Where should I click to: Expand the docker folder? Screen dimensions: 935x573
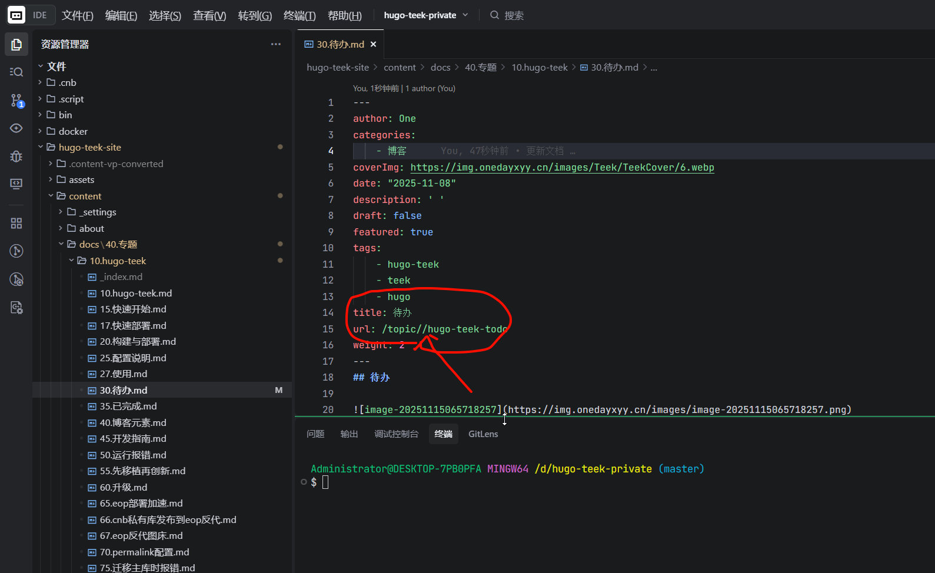coord(73,131)
